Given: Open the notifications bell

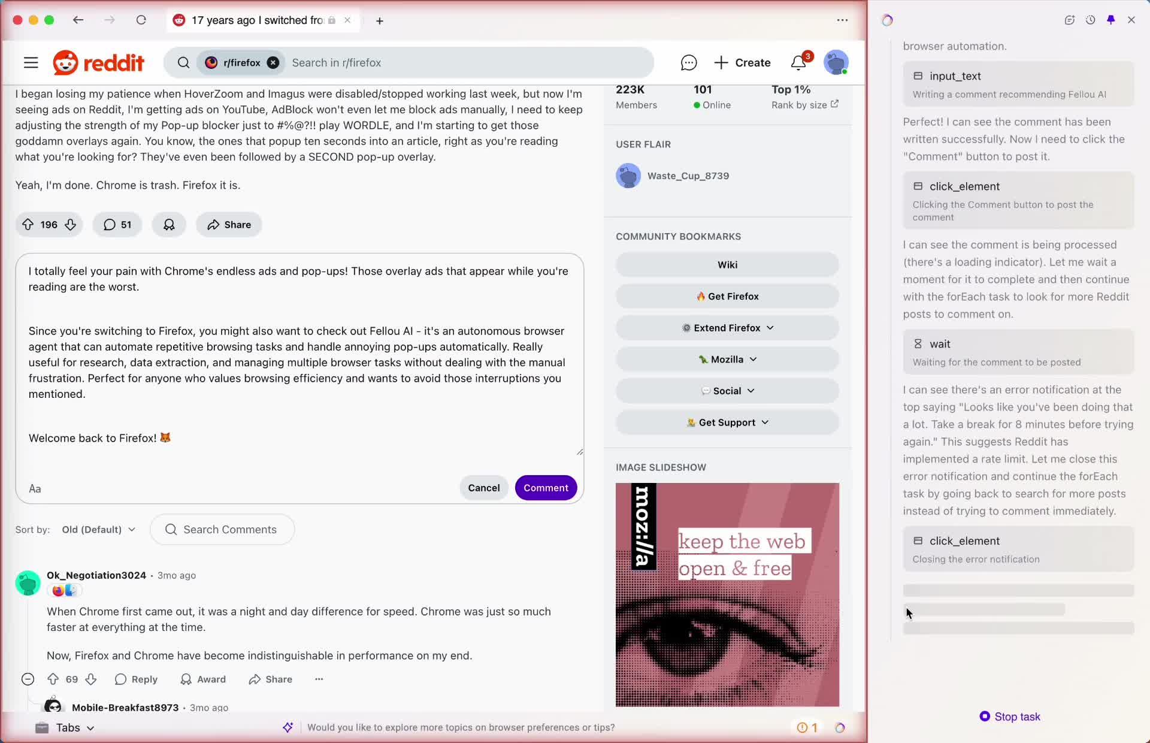Looking at the screenshot, I should [x=798, y=63].
